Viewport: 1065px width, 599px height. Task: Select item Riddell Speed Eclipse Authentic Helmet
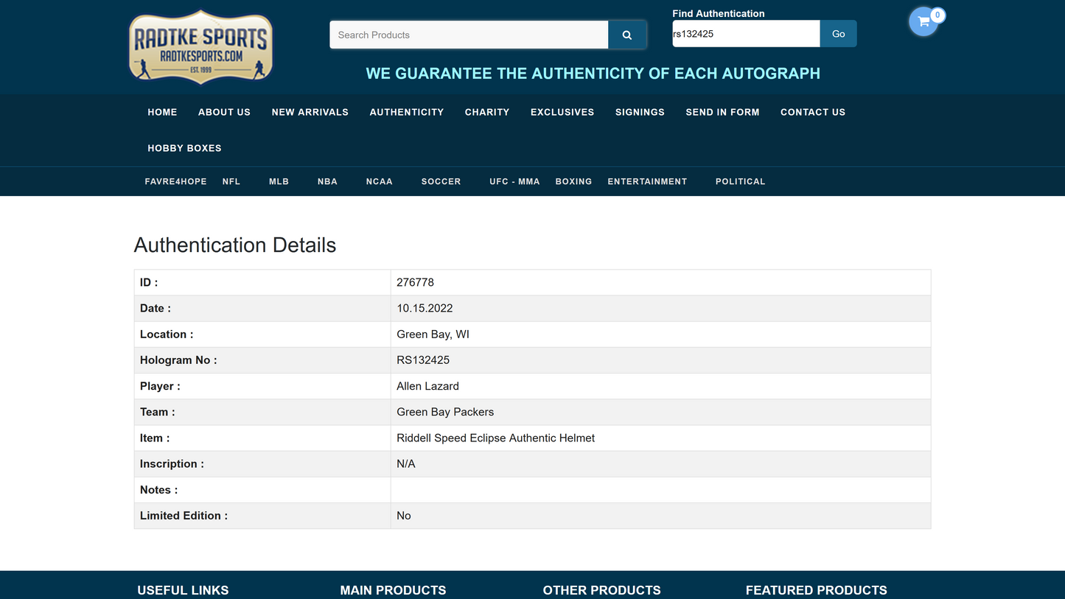tap(495, 438)
